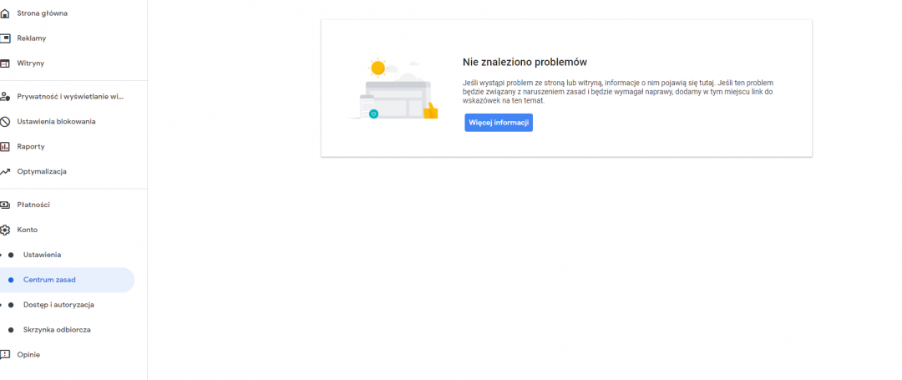The width and height of the screenshot is (902, 380).
Task: Click the Ustawienia blokowania block icon
Action: point(4,122)
